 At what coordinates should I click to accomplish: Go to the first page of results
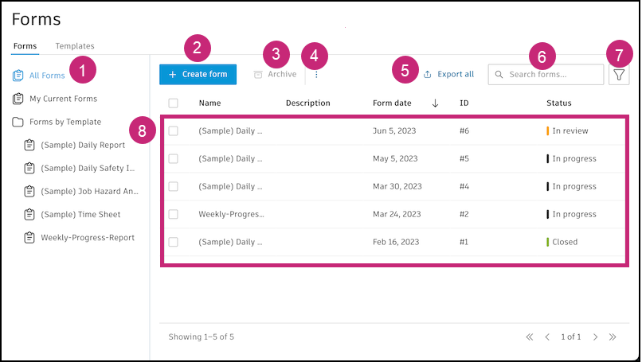pos(530,337)
